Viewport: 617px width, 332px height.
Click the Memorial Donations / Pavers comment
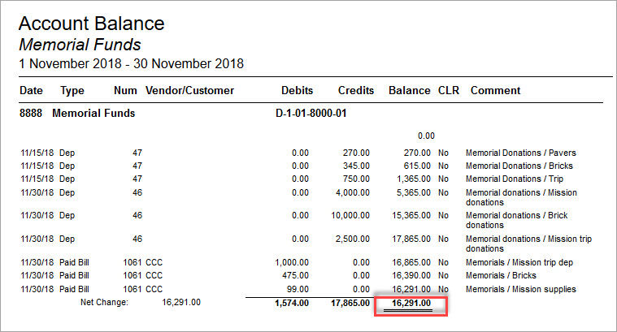520,153
